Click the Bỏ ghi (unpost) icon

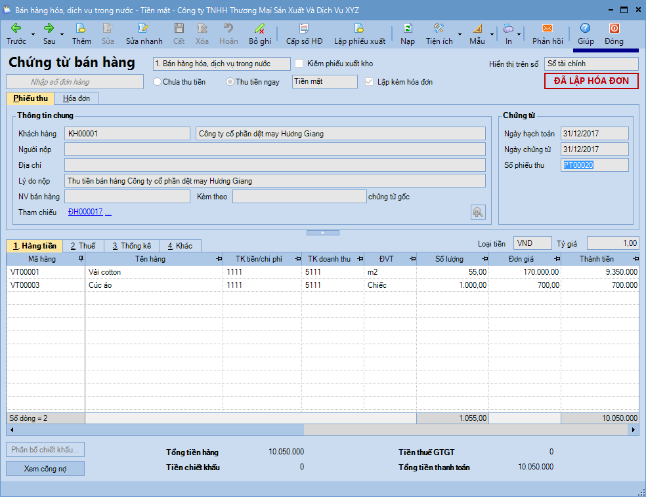(259, 28)
